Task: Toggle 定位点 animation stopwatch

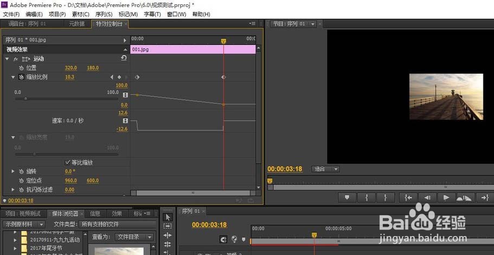Action: pyautogui.click(x=21, y=181)
